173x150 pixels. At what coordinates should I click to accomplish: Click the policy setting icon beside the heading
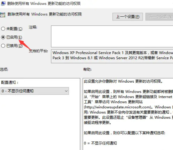coord(3,15)
